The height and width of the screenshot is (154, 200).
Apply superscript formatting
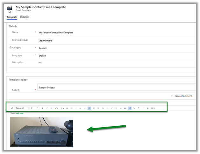tap(112, 108)
